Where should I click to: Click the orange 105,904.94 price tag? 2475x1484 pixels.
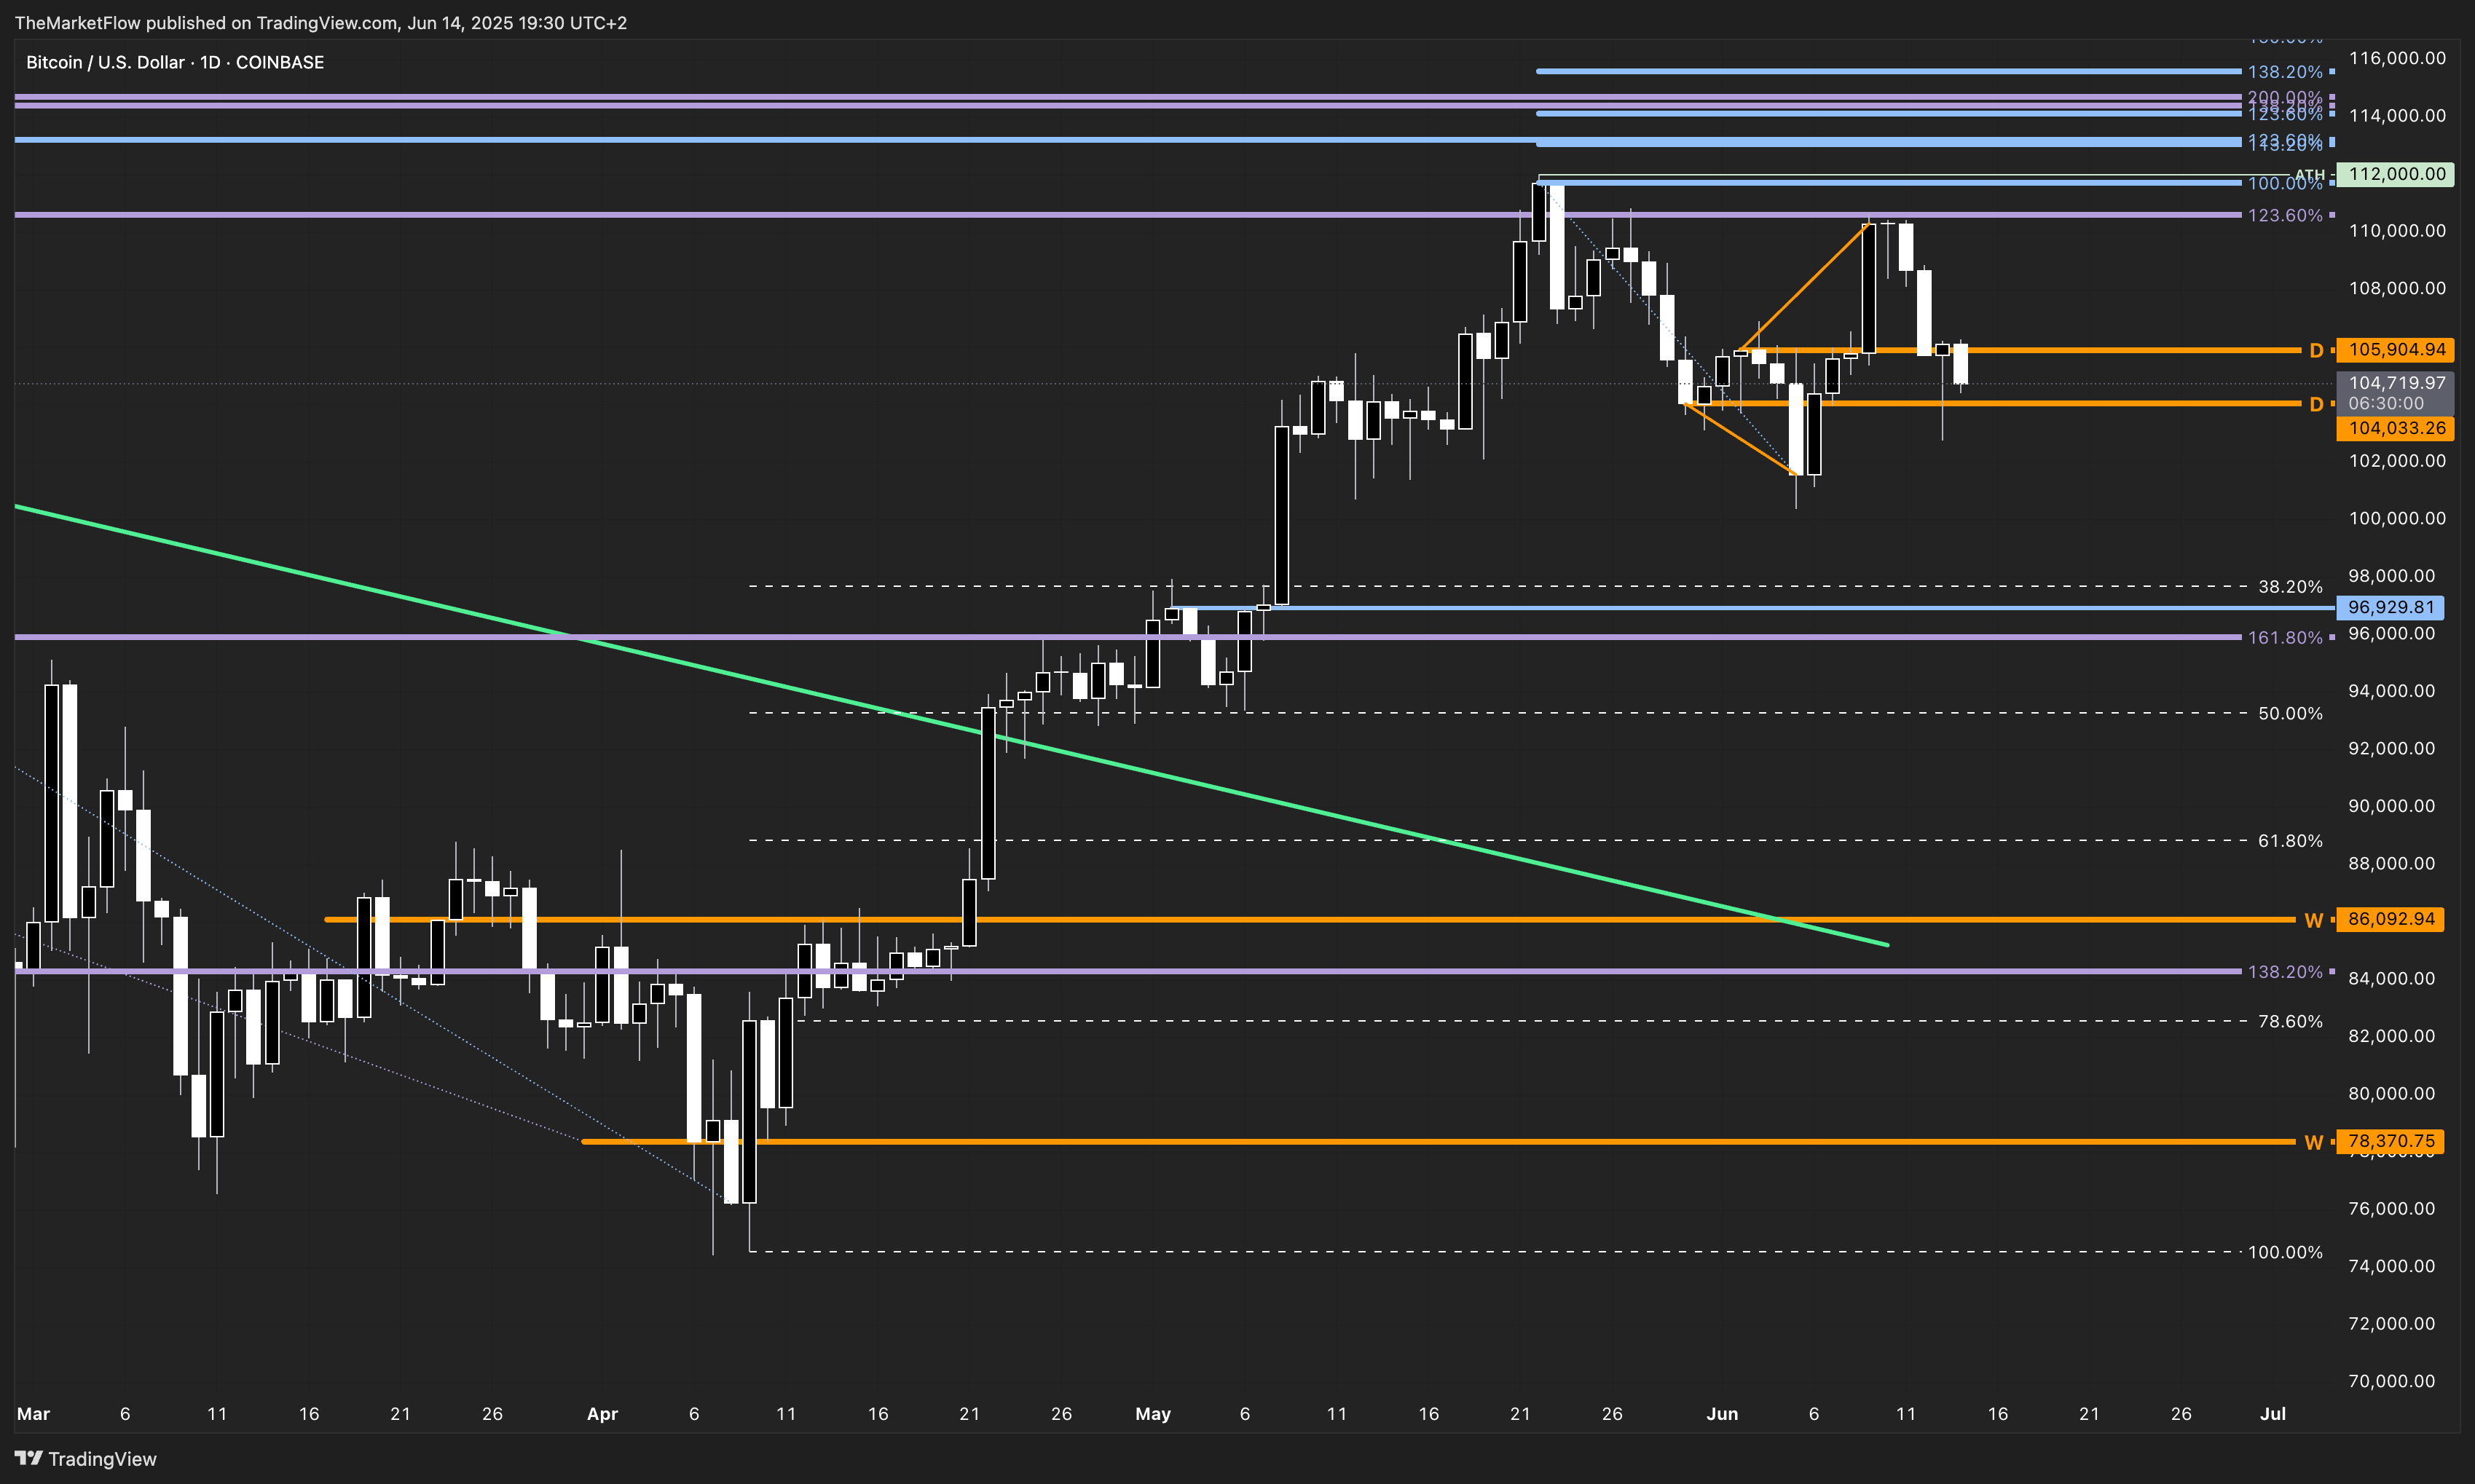coord(2396,350)
